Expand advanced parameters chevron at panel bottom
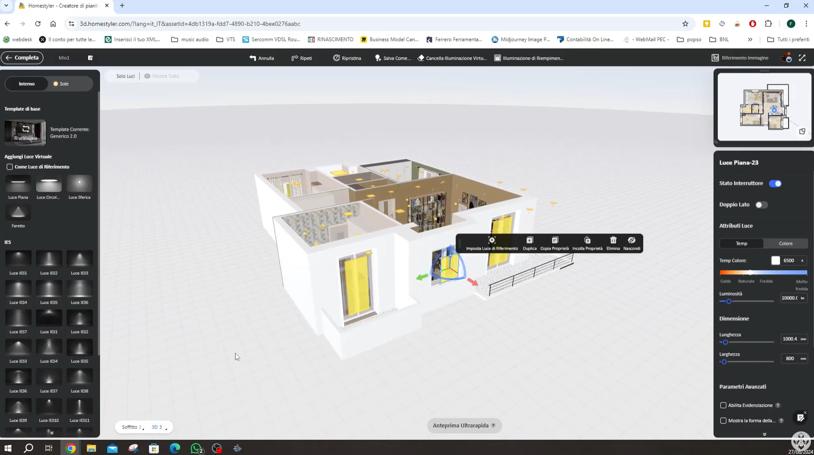The width and height of the screenshot is (814, 455). click(765, 434)
